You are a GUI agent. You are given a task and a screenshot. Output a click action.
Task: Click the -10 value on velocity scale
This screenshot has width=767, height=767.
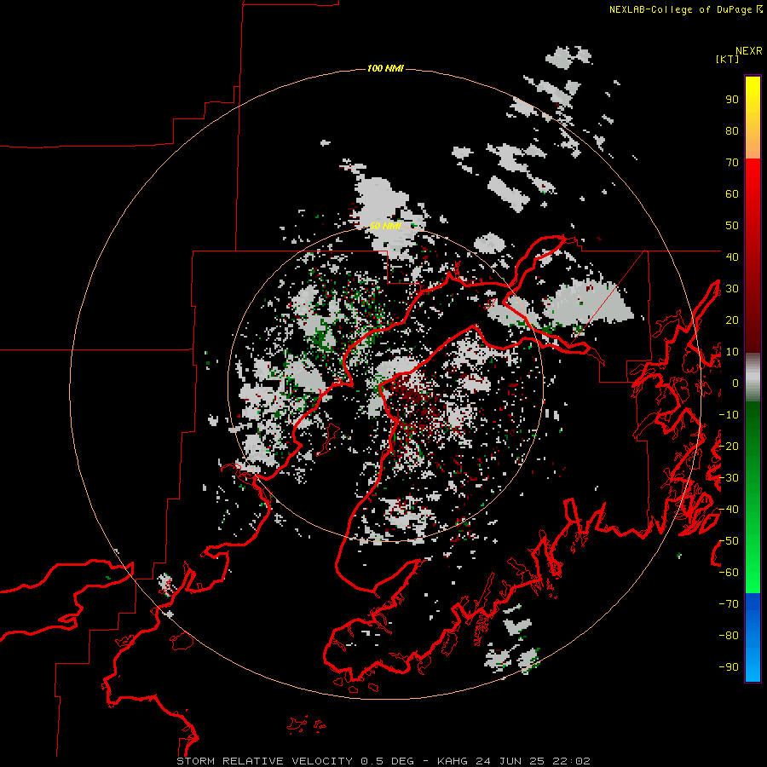click(729, 415)
